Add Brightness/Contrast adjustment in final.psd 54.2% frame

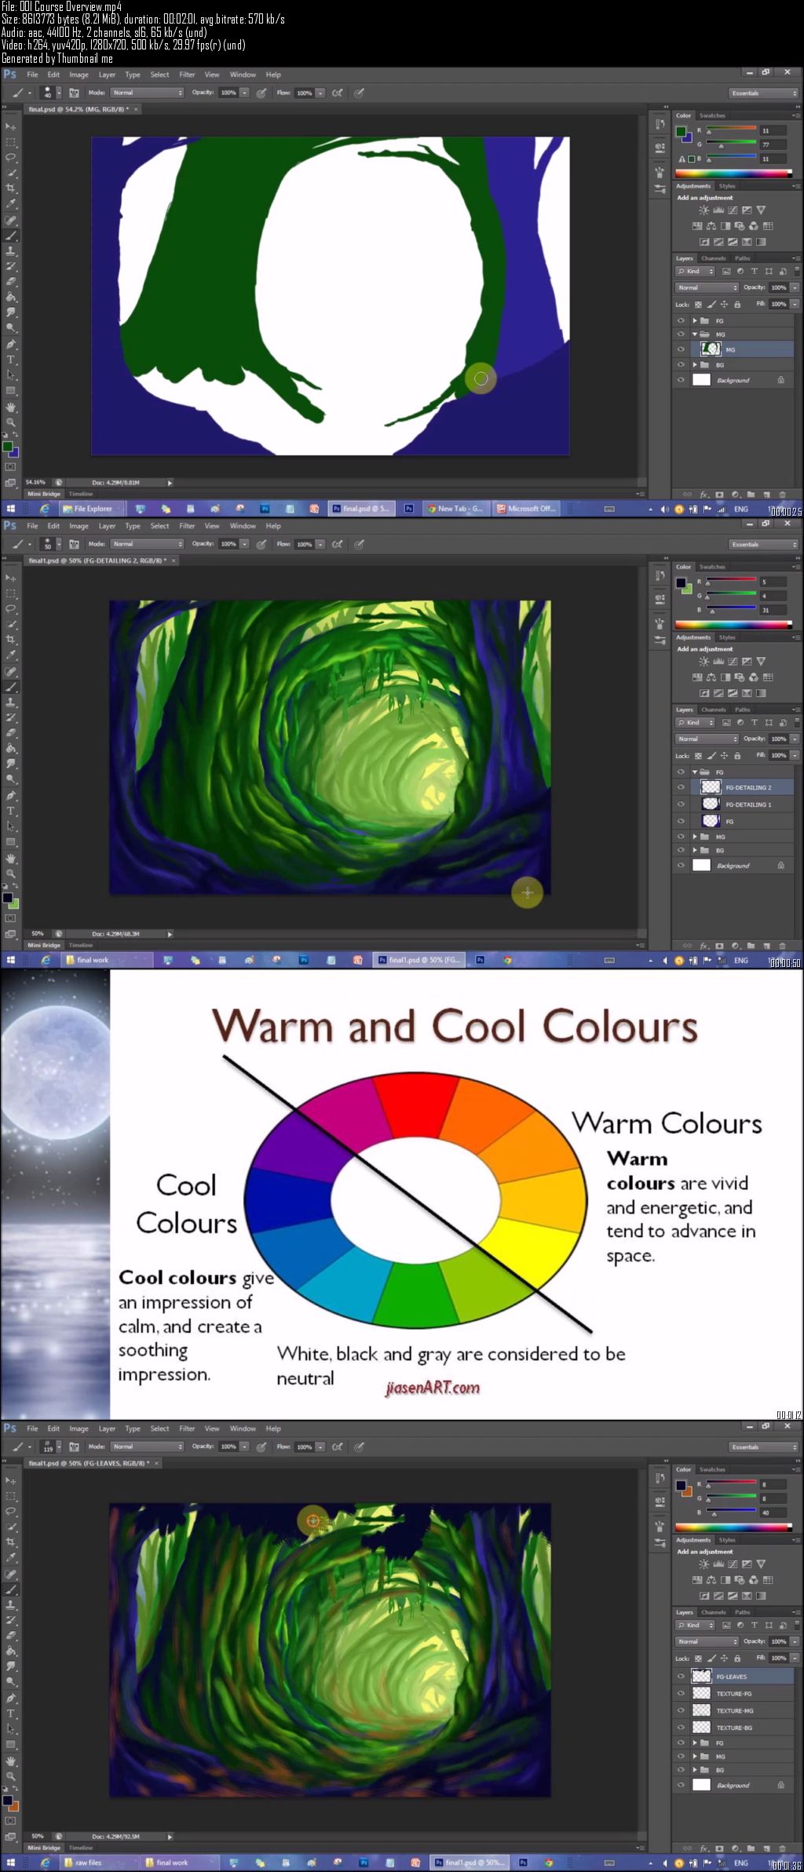pyautogui.click(x=703, y=210)
